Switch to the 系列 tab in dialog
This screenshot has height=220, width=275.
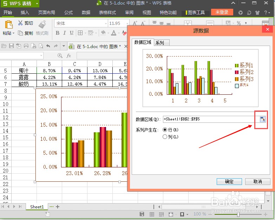click(x=162, y=43)
